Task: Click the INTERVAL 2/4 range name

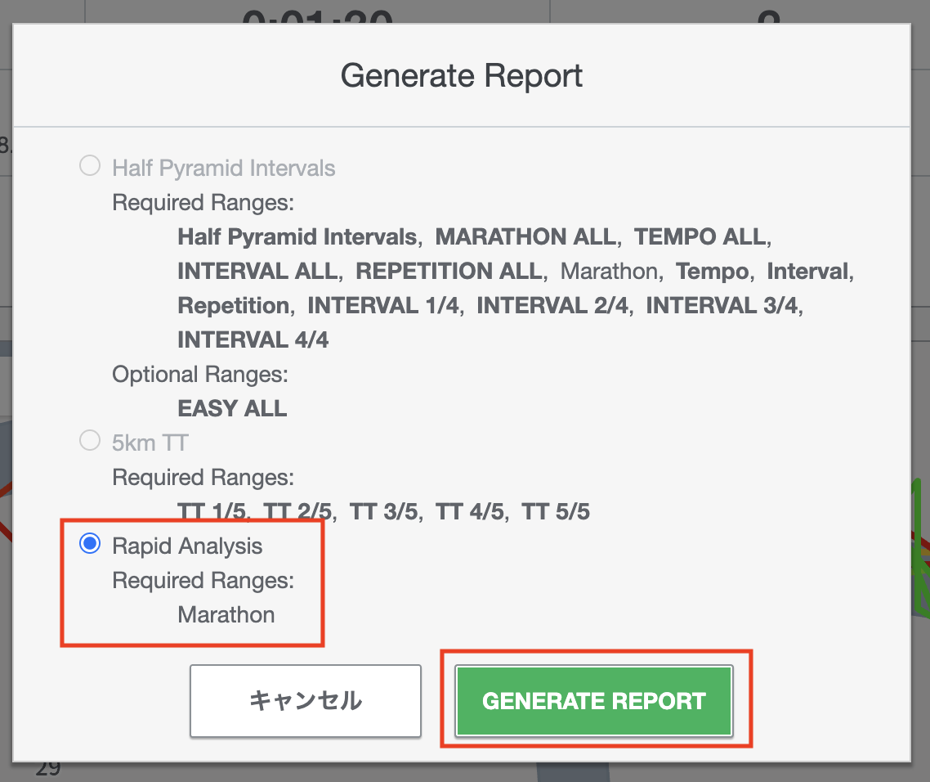Action: click(553, 306)
